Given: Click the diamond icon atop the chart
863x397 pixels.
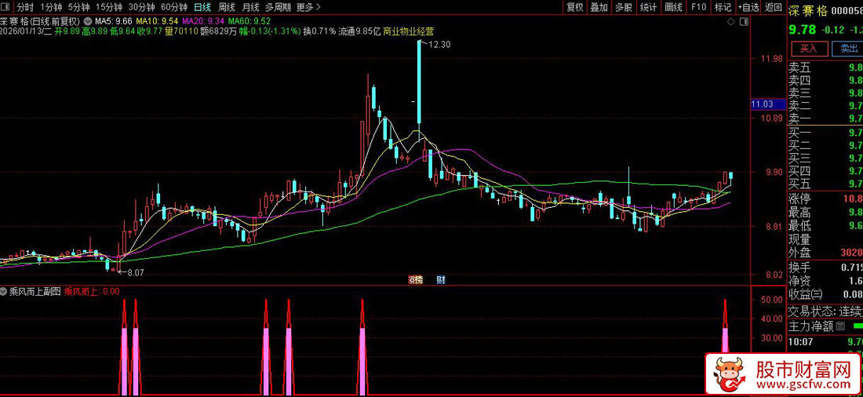Looking at the screenshot, I should click(x=731, y=21).
